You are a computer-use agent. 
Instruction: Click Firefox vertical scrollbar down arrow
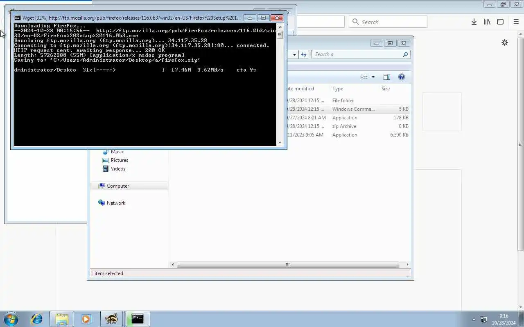tap(521, 307)
